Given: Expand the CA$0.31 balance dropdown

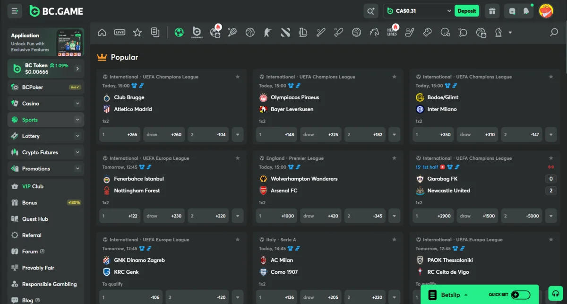Looking at the screenshot, I should [449, 11].
